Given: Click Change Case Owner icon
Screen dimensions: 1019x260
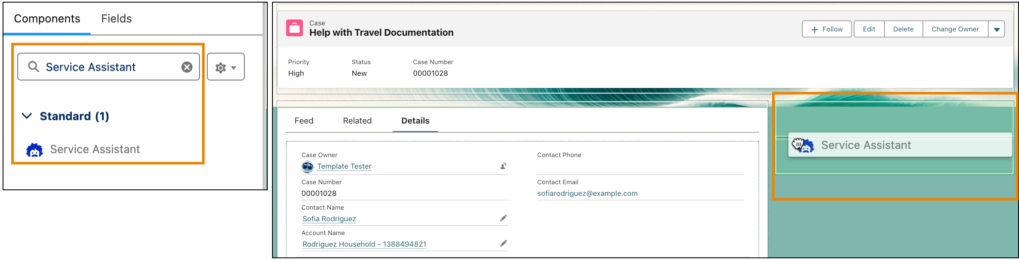Looking at the screenshot, I should pos(503,166).
